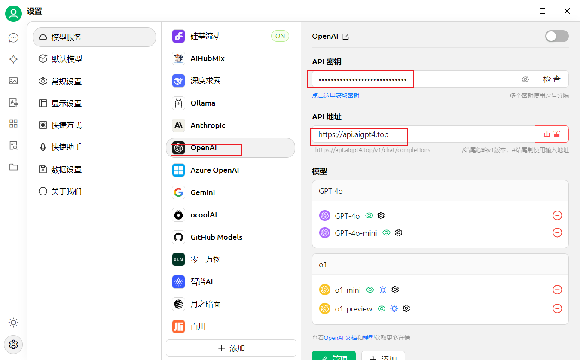Open settings gear for GPT-4o-mini model
Viewport: 580px width, 360px height.
(398, 232)
